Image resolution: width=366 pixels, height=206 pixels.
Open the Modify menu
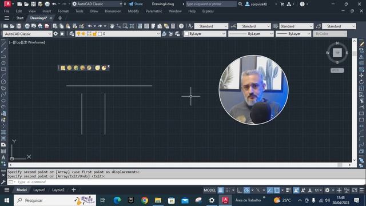coord(133,11)
